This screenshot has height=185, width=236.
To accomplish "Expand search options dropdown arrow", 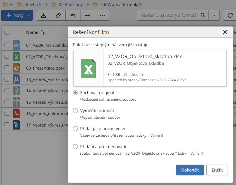I will coord(214,15).
